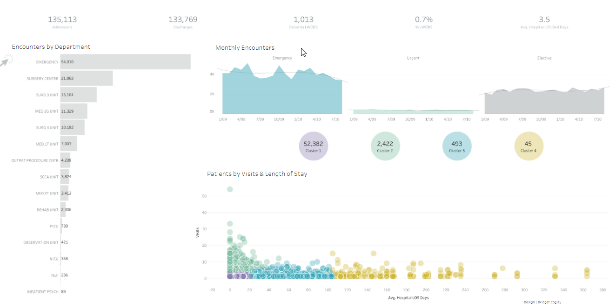Screen dimensions: 616x308
Task: Pick the SURG 4 UNIT bar
Action: (x=72, y=127)
